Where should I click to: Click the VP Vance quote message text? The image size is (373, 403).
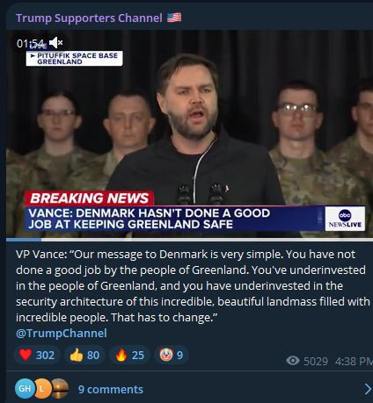(193, 285)
